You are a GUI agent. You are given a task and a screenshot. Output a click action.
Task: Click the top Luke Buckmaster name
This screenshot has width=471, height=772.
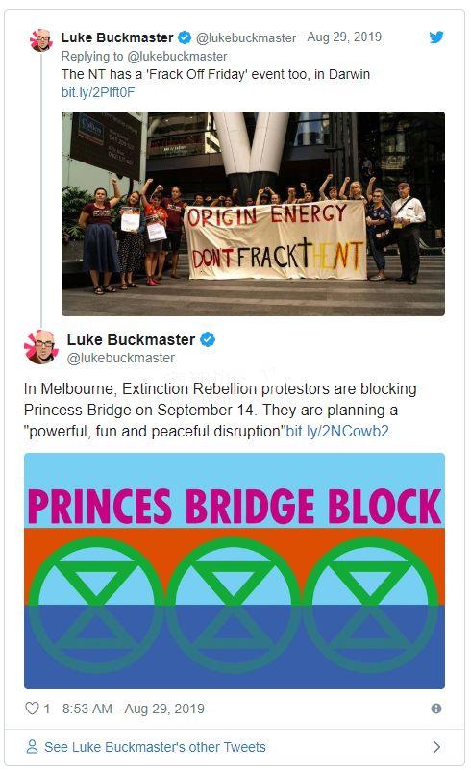(x=117, y=37)
